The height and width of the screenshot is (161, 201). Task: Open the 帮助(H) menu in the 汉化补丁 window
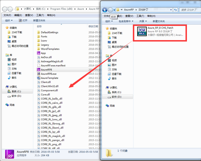tap(151, 16)
